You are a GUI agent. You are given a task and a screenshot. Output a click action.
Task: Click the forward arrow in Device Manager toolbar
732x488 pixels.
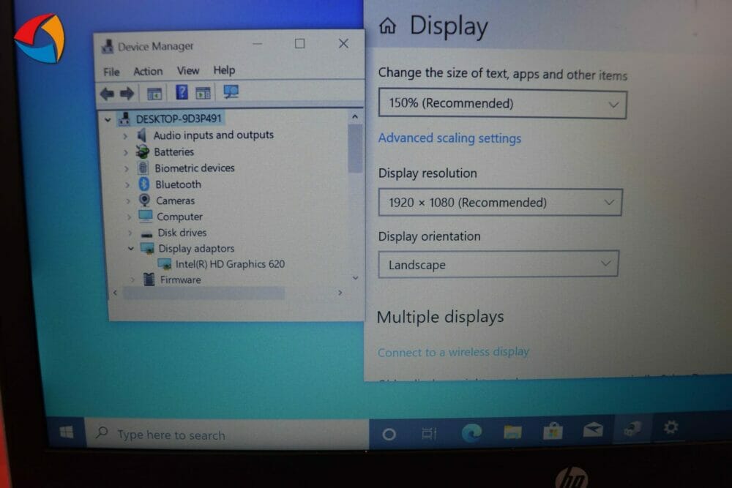click(x=127, y=94)
